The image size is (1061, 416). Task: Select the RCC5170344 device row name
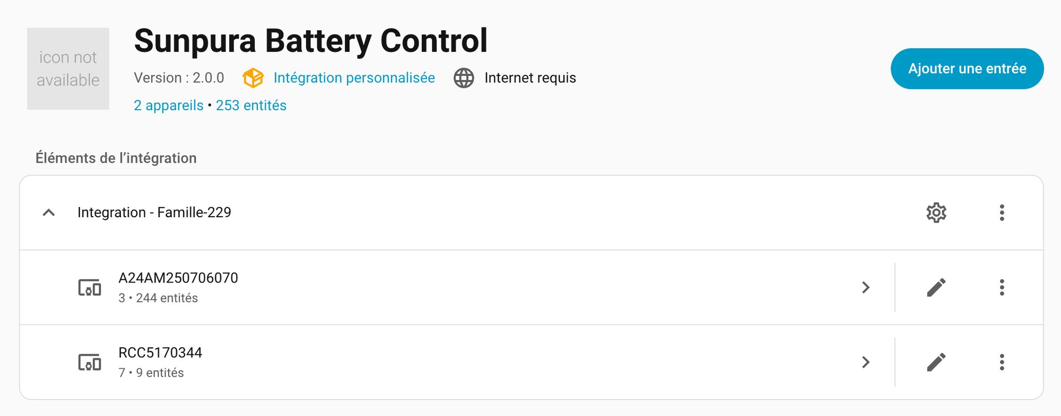pyautogui.click(x=160, y=353)
